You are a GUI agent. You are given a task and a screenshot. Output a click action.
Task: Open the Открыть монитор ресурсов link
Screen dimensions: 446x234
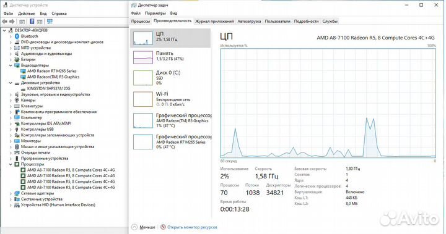tap(192, 227)
